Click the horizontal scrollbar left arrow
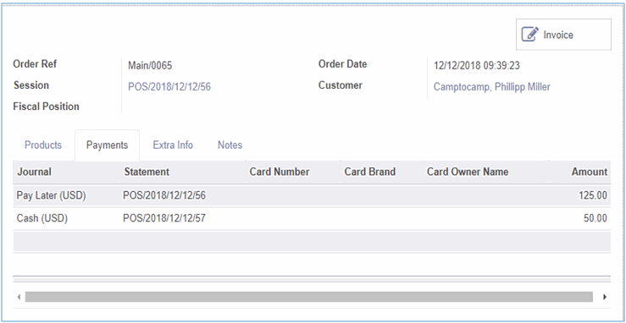626x323 pixels. (x=19, y=297)
